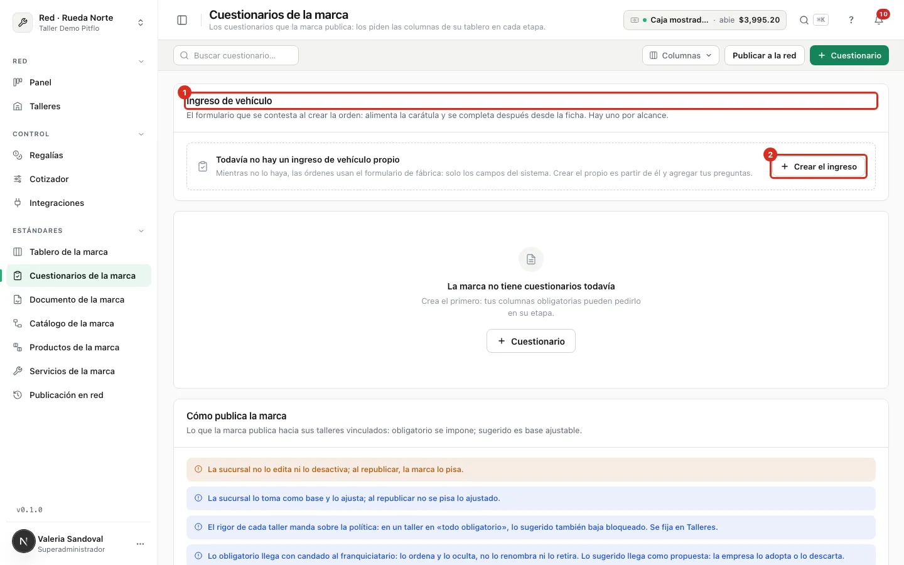Click the Caja mostrador cash register status
The height and width of the screenshot is (565, 904).
point(705,20)
